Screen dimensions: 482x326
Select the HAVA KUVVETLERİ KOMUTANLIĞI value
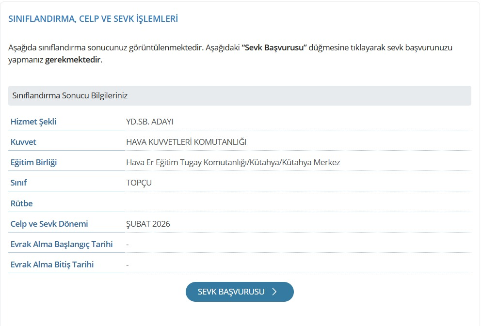click(x=186, y=142)
